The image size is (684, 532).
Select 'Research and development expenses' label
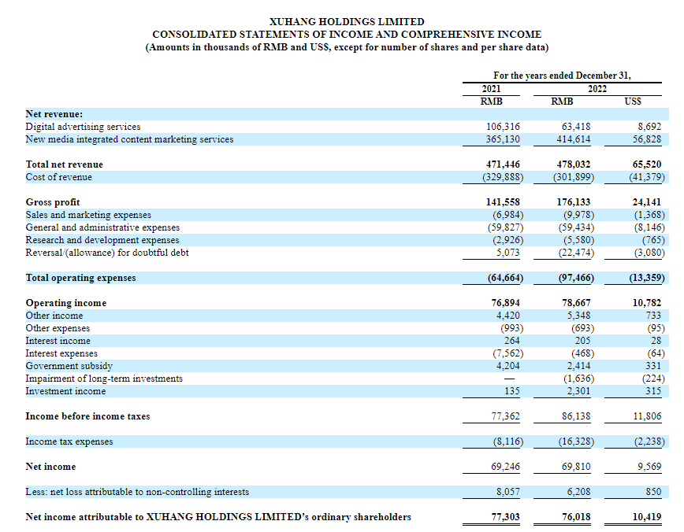click(102, 240)
